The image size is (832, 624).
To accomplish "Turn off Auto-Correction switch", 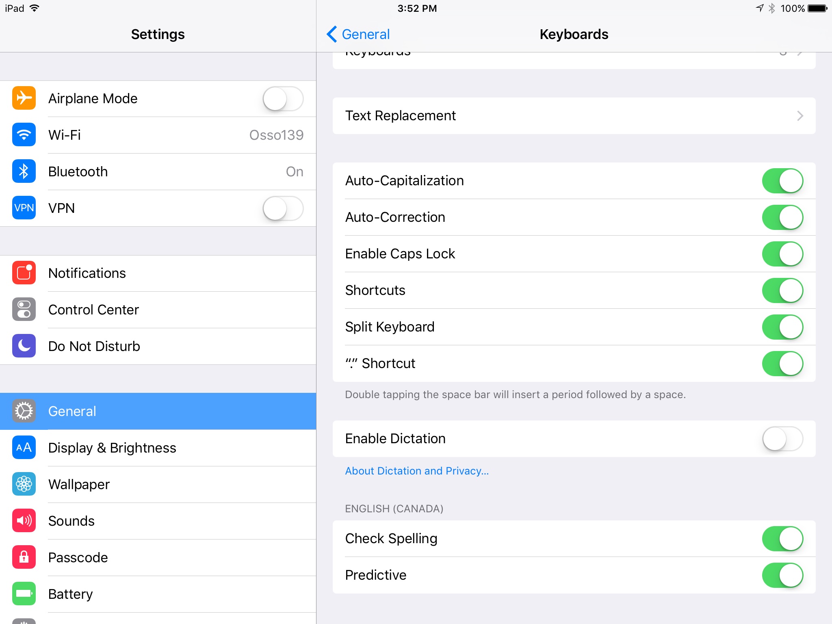I will (782, 217).
